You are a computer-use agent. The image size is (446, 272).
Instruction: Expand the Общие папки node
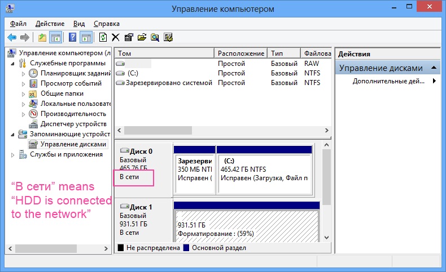[23, 94]
